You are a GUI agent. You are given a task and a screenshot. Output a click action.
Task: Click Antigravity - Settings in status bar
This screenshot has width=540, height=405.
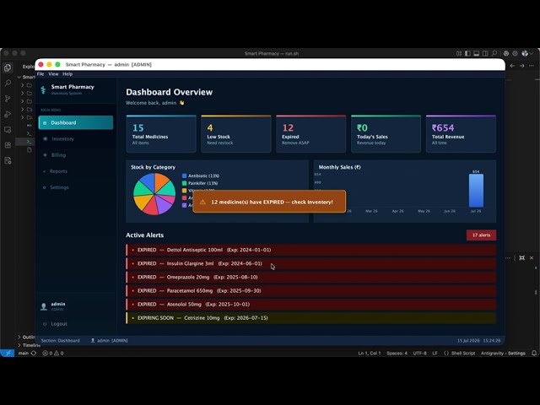click(x=503, y=353)
